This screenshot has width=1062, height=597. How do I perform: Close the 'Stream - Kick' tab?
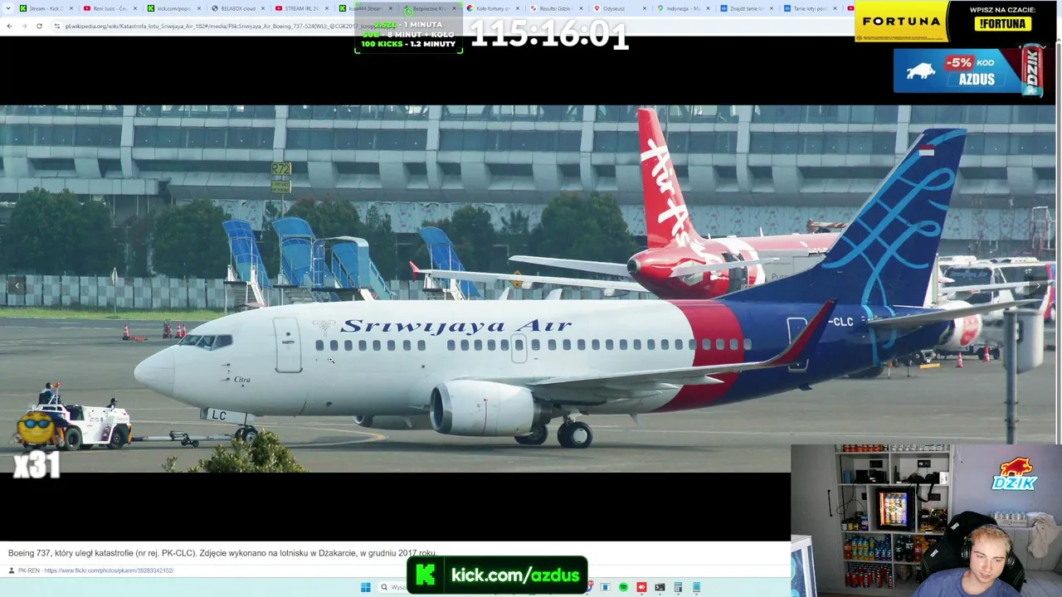pyautogui.click(x=71, y=8)
